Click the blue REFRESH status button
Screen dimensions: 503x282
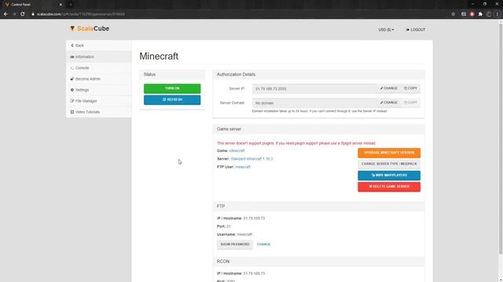(x=172, y=99)
